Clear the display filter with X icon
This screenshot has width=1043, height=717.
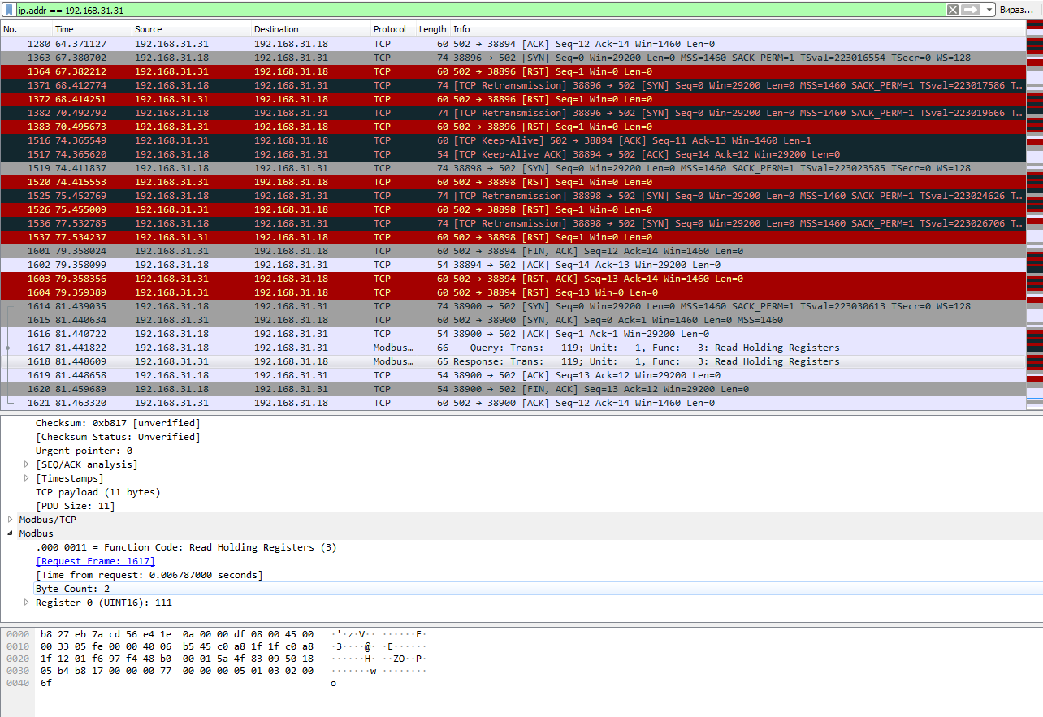coord(953,10)
